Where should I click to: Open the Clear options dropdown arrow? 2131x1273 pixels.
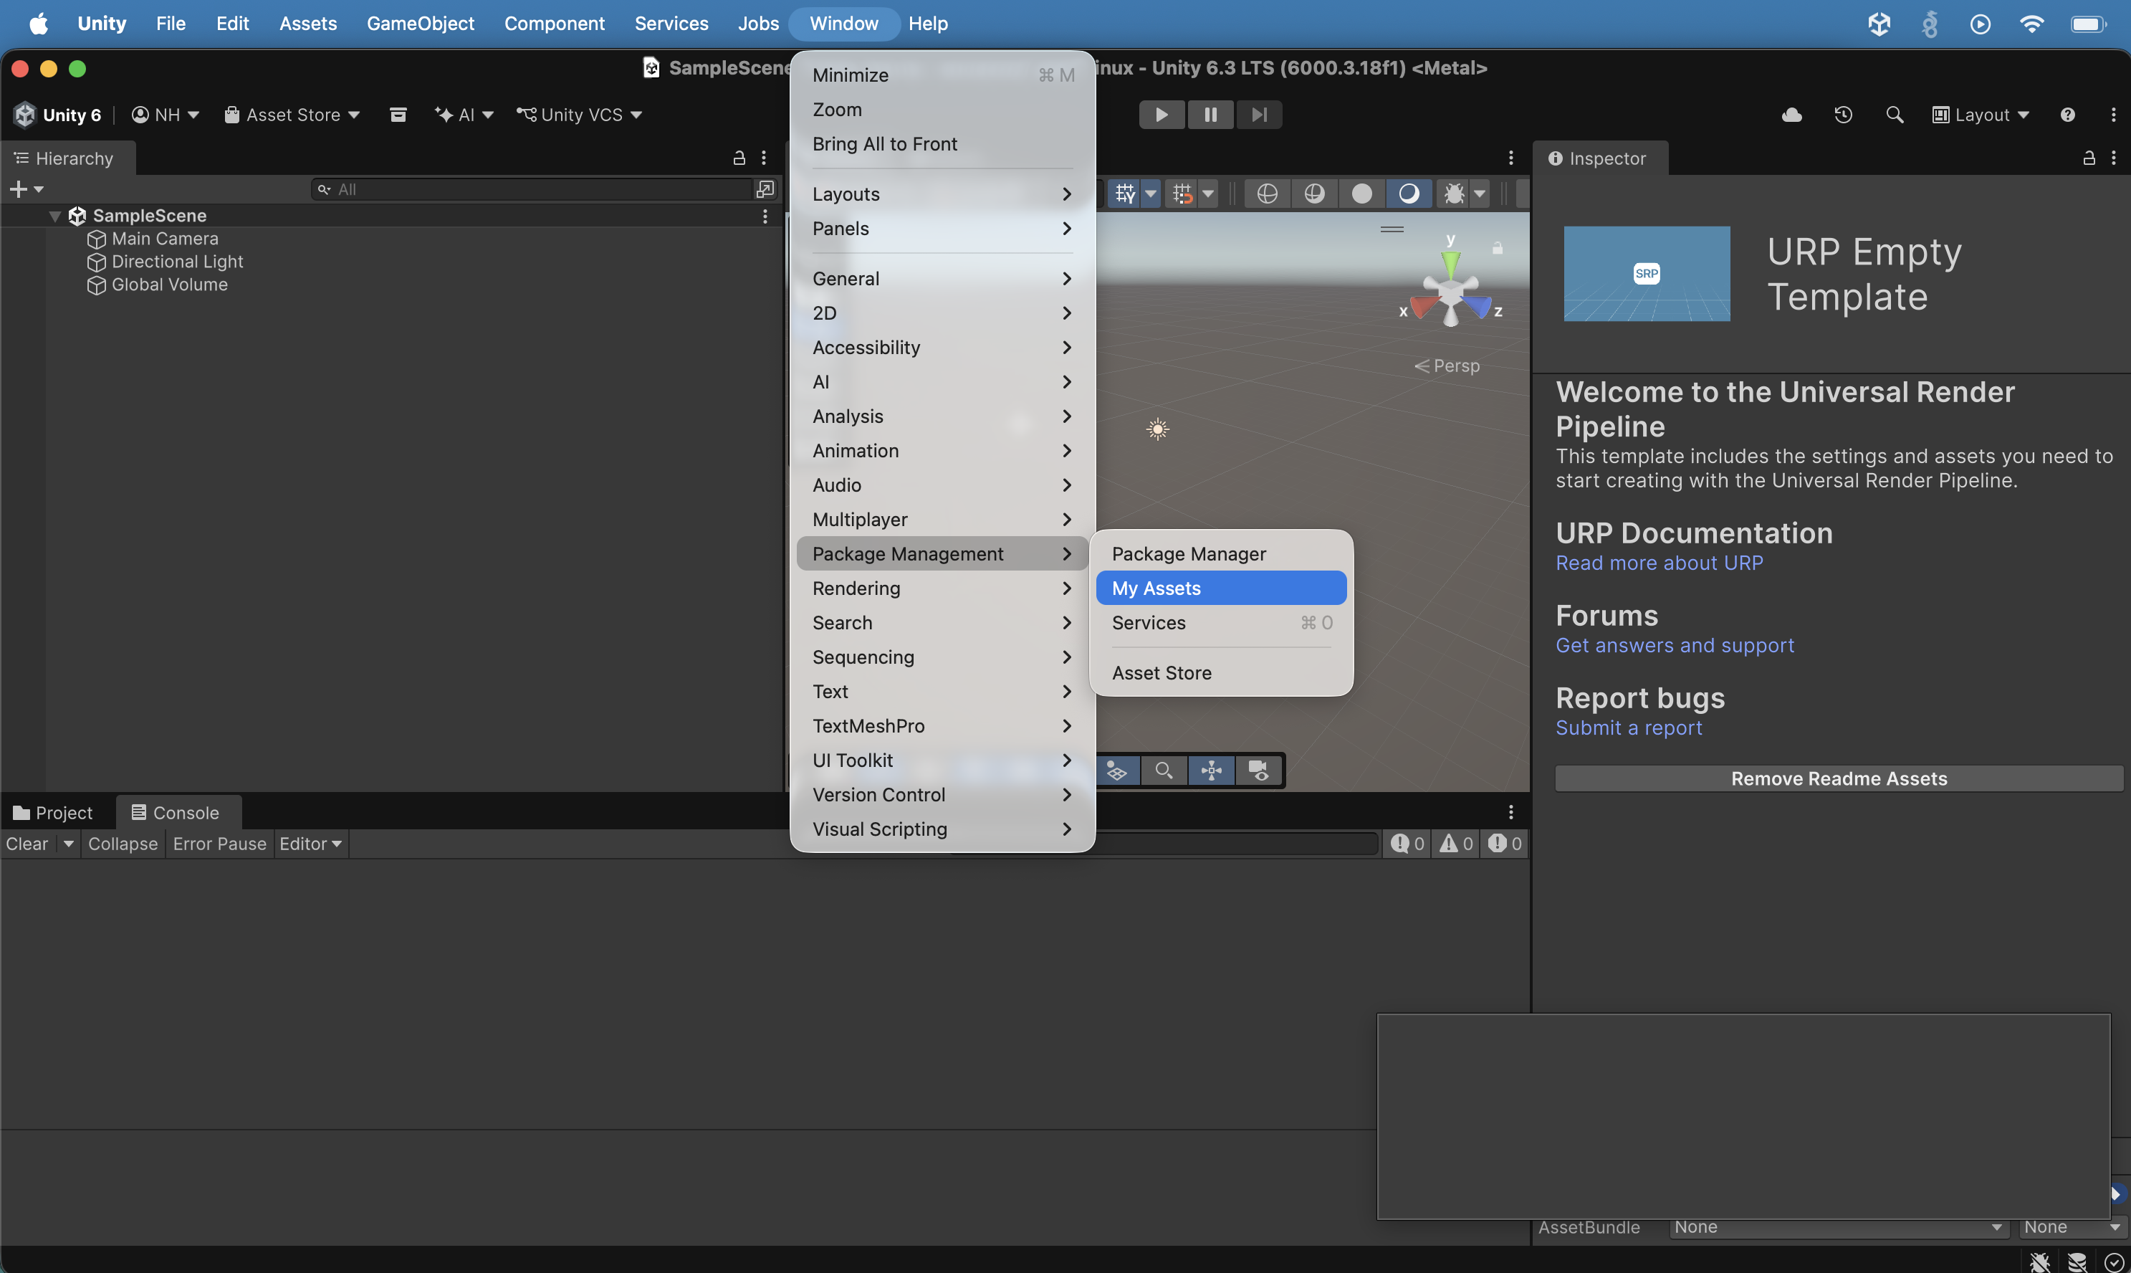[68, 843]
